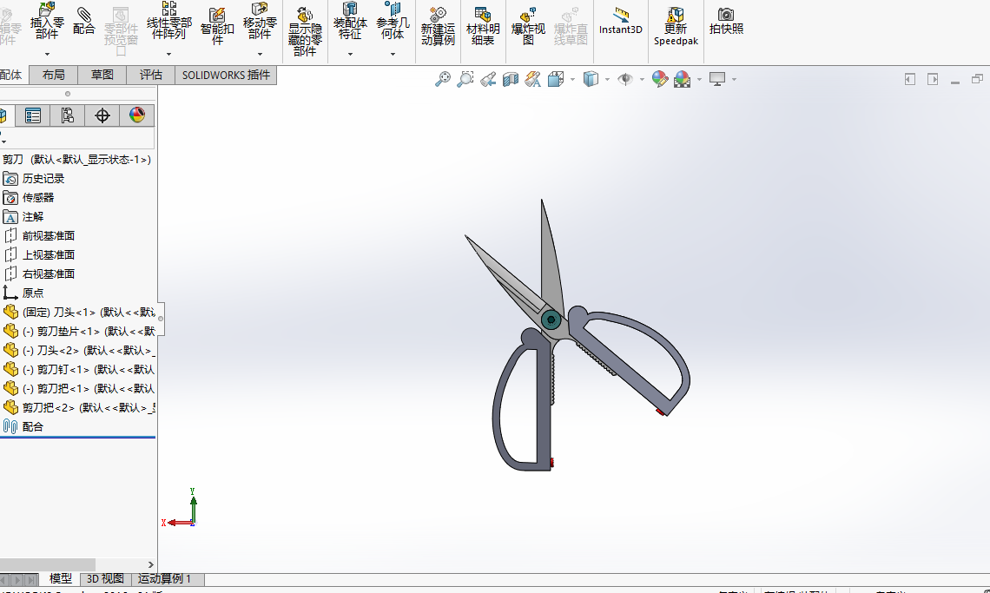Click the Dynamic Annotation Views icon
The width and height of the screenshot is (990, 593).
[533, 79]
